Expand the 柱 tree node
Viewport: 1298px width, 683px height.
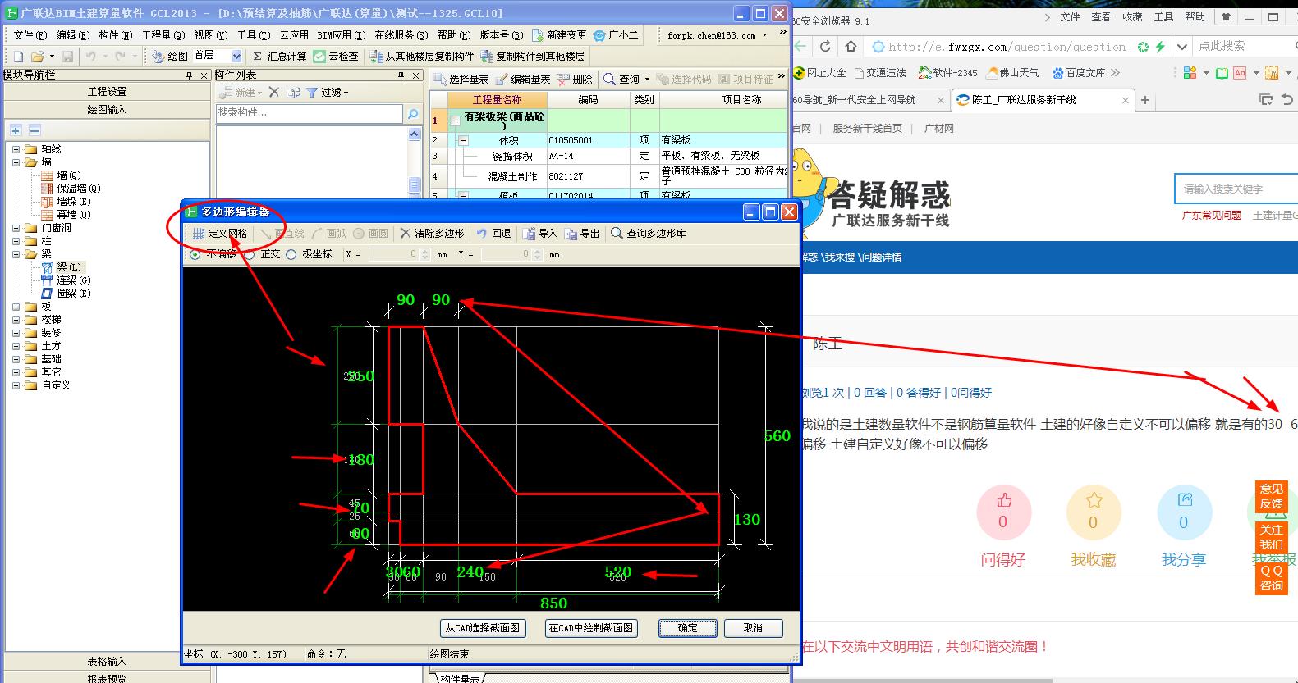pyautogui.click(x=16, y=241)
